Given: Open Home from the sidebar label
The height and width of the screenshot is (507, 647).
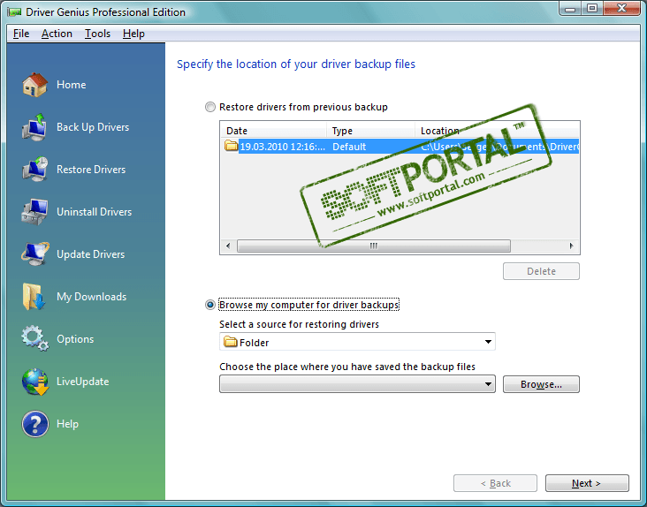Looking at the screenshot, I should [x=72, y=85].
